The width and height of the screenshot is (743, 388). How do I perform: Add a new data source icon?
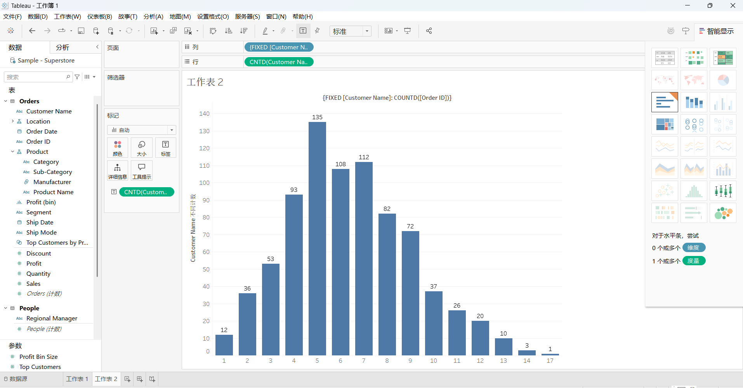tap(96, 31)
